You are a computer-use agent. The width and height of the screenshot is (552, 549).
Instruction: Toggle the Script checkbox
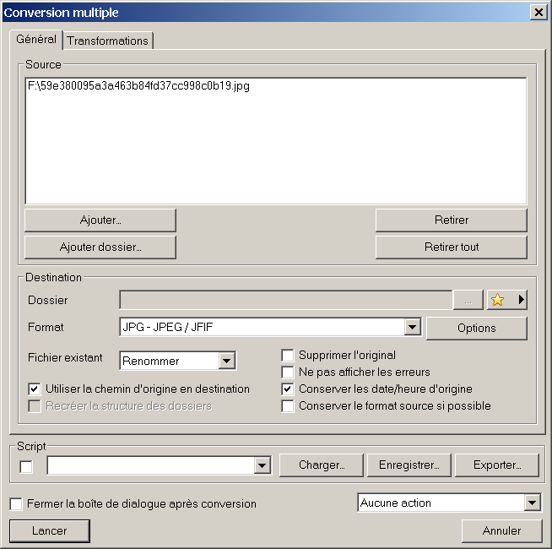pos(26,467)
